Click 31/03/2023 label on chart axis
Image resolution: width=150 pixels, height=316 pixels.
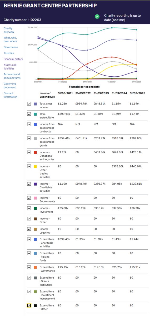[87, 82]
